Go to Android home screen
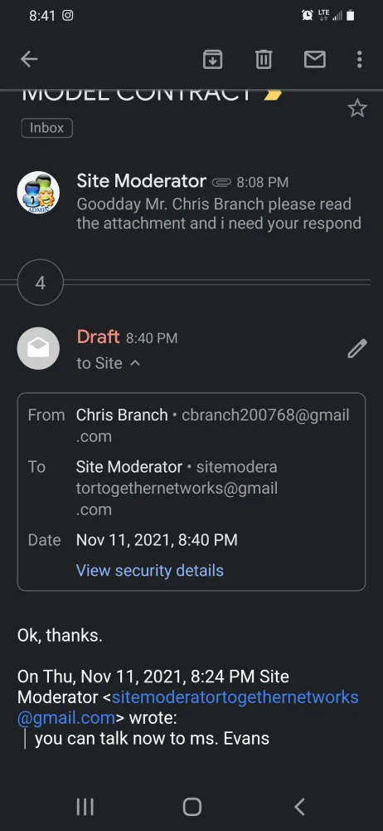The height and width of the screenshot is (831, 383). coord(192,807)
